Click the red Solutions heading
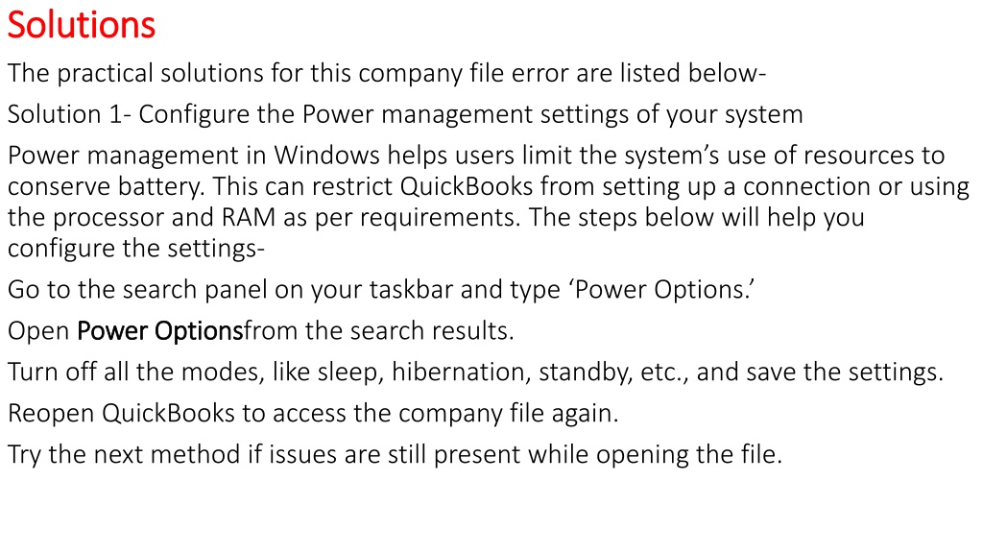The width and height of the screenshot is (983, 553). [82, 26]
